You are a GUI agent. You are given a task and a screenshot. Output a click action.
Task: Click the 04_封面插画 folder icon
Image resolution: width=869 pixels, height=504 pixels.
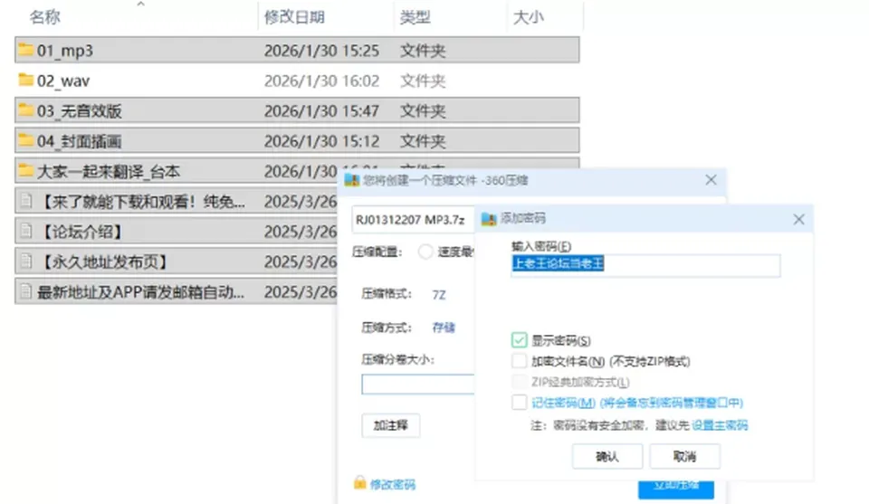pos(25,140)
